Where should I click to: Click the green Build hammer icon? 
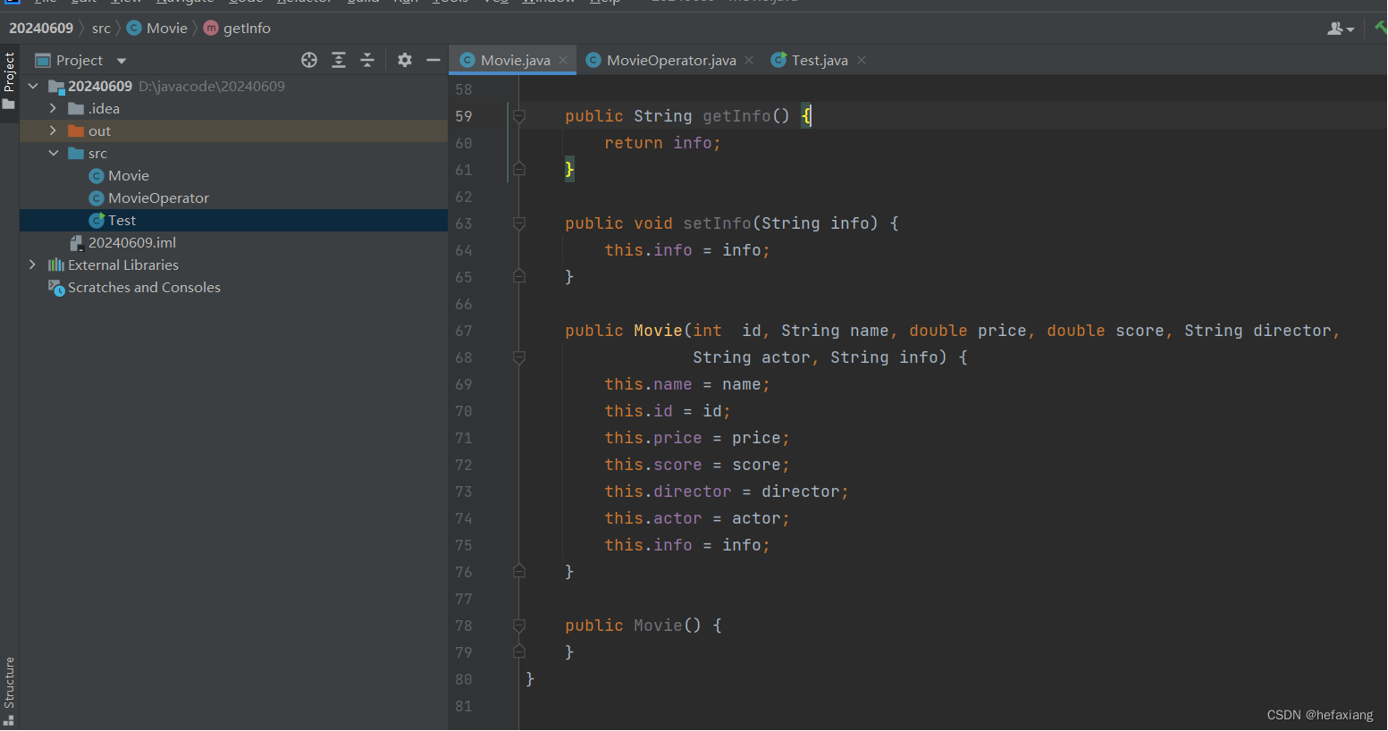(x=1380, y=28)
